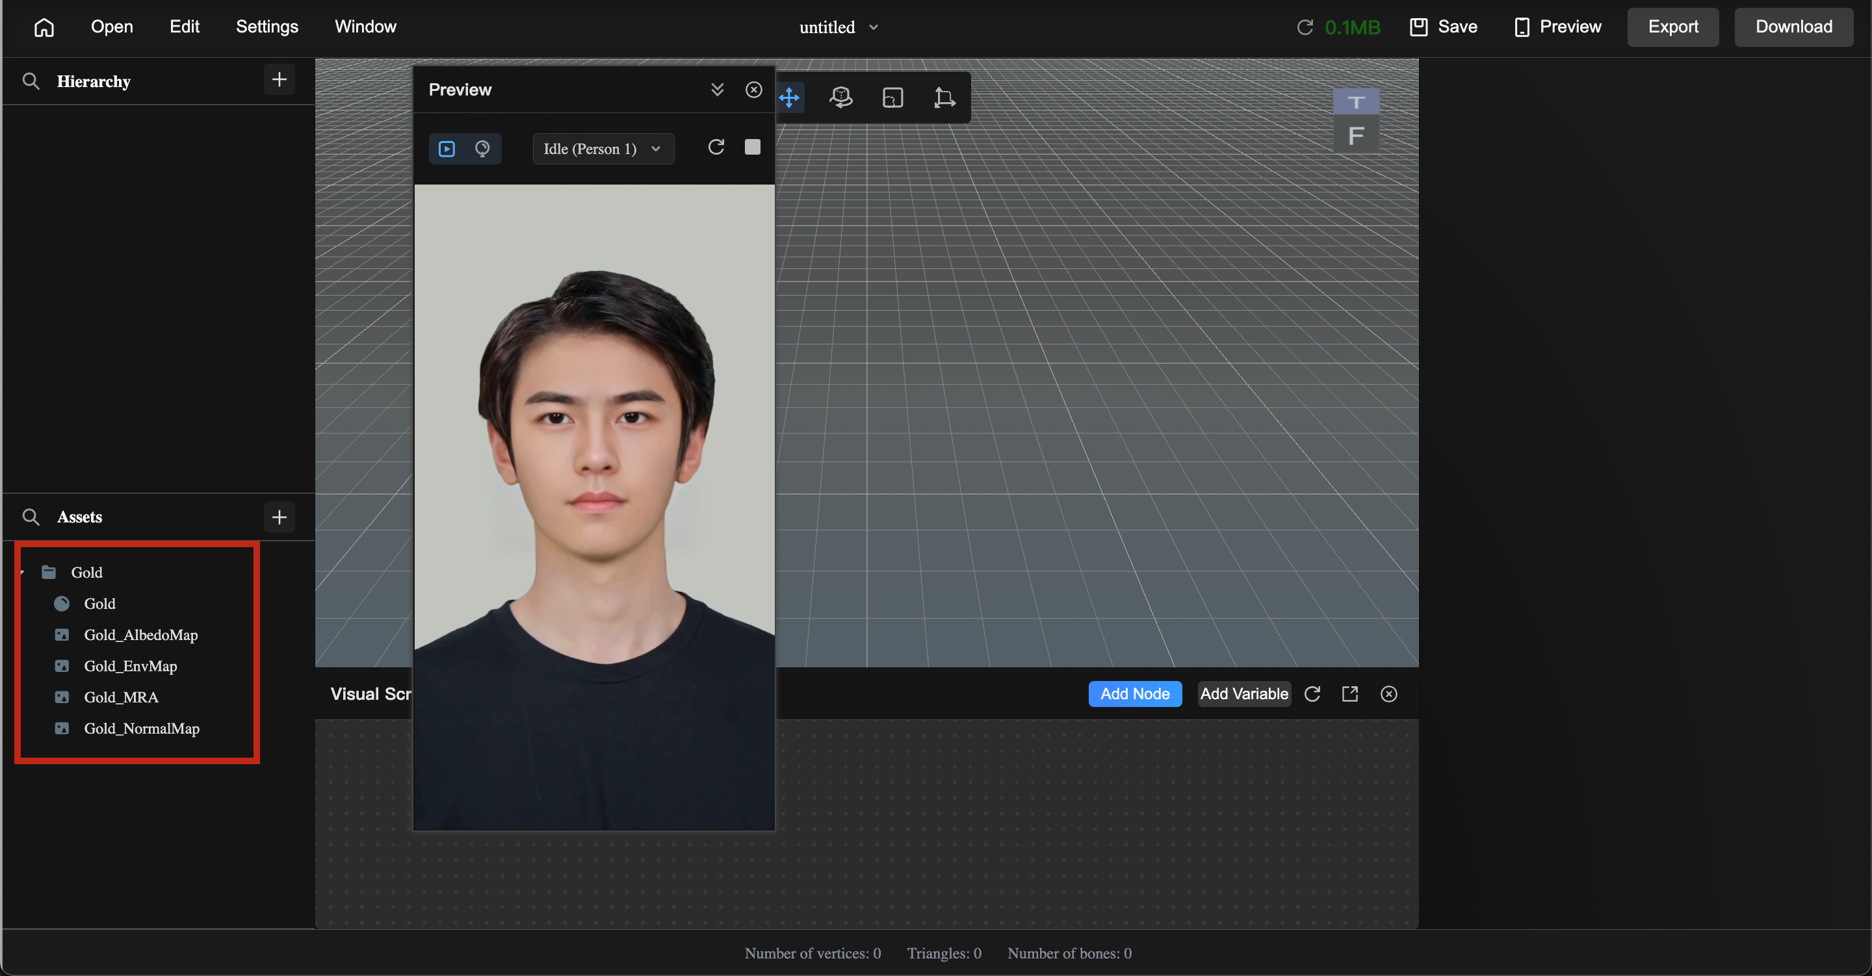
Task: Select Gold_NormalMap texture
Action: click(142, 729)
